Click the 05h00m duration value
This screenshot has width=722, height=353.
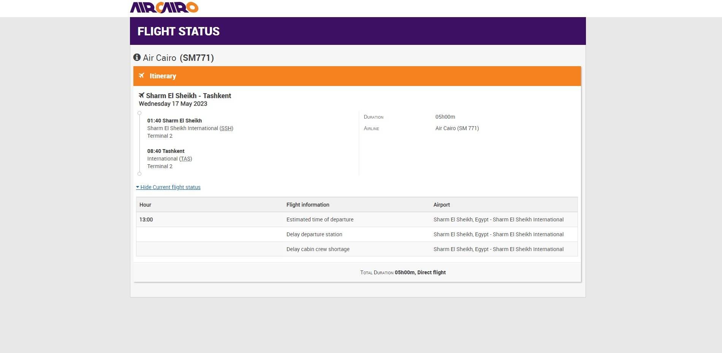click(445, 117)
